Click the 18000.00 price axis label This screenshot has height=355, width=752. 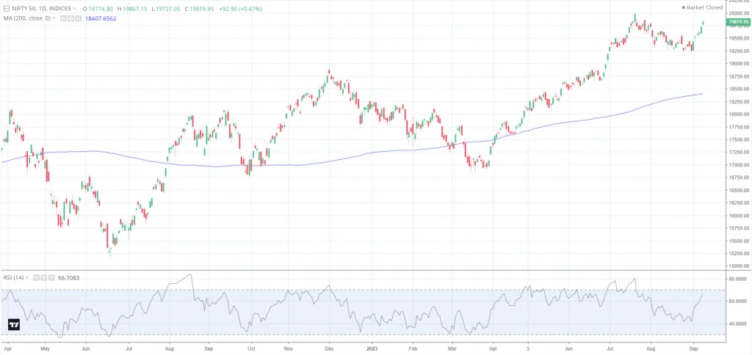pyautogui.click(x=739, y=114)
